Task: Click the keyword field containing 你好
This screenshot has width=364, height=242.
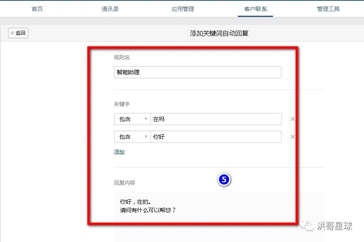Action: 216,137
